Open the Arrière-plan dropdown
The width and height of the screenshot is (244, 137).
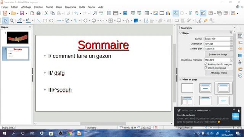pyautogui.click(x=231, y=49)
